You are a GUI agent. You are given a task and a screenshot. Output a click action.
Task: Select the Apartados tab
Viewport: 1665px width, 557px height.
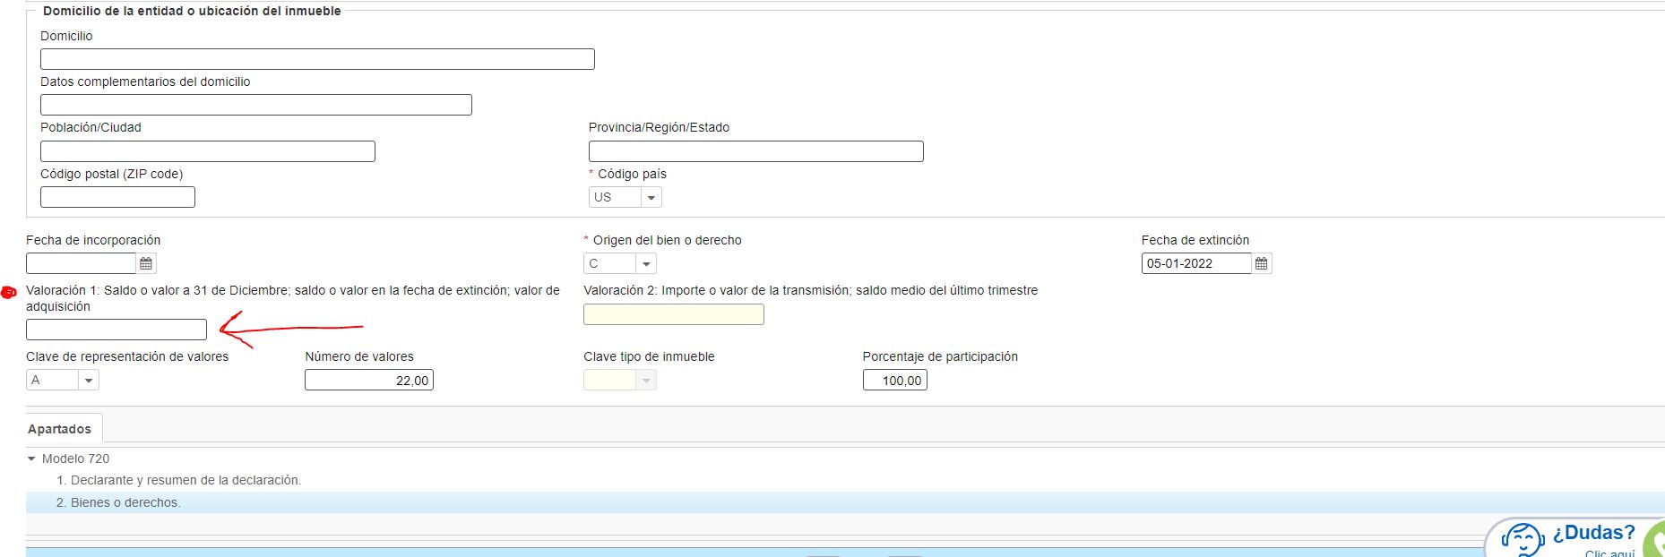click(60, 429)
